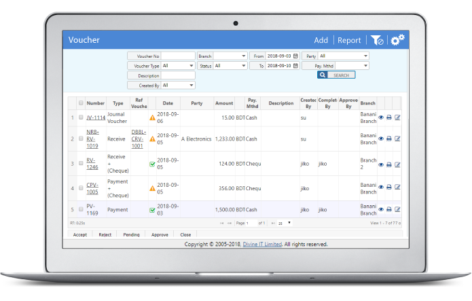Open the Divine IT Limited link

(262, 244)
